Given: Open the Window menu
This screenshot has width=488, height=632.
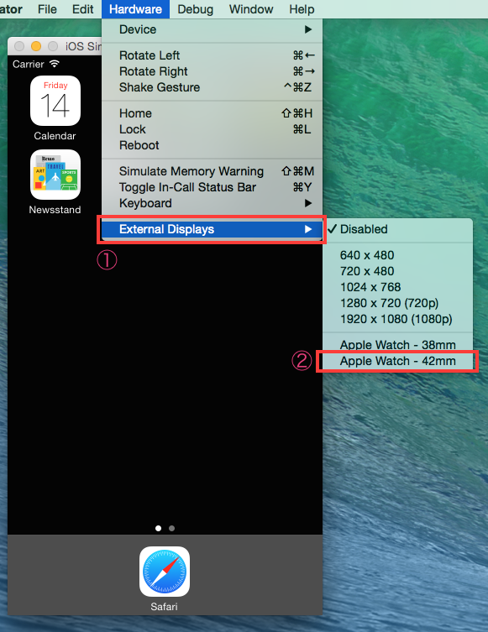Looking at the screenshot, I should point(251,9).
